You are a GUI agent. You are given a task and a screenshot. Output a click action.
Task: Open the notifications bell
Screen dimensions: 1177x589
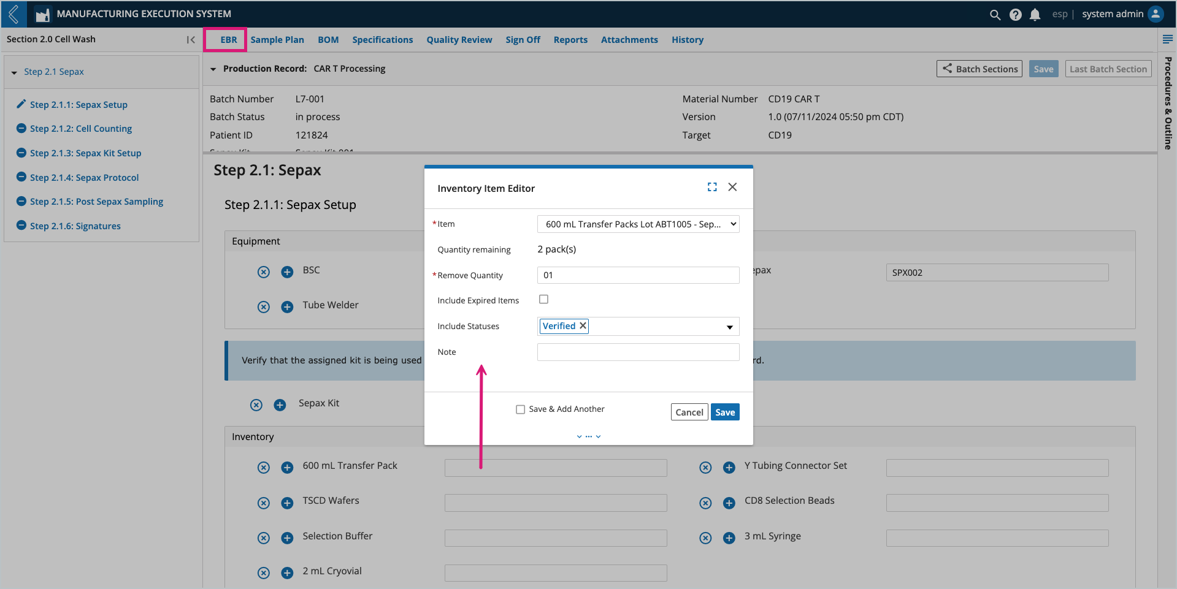1035,15
